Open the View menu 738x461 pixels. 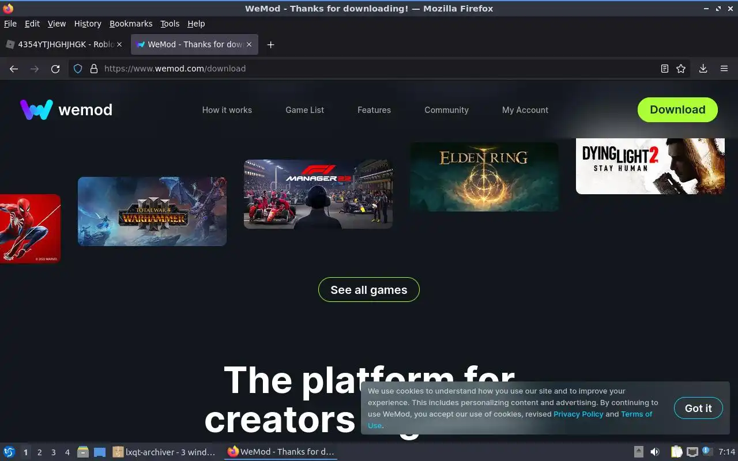pos(57,24)
